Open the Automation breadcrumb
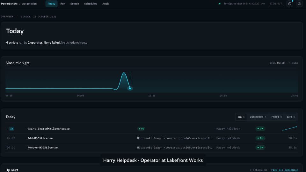The image size is (306, 172). pyautogui.click(x=29, y=4)
